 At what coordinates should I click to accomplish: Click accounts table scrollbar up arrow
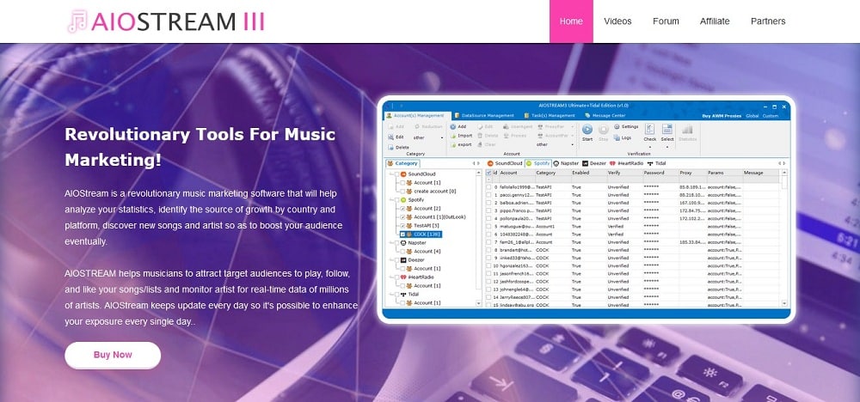click(783, 173)
